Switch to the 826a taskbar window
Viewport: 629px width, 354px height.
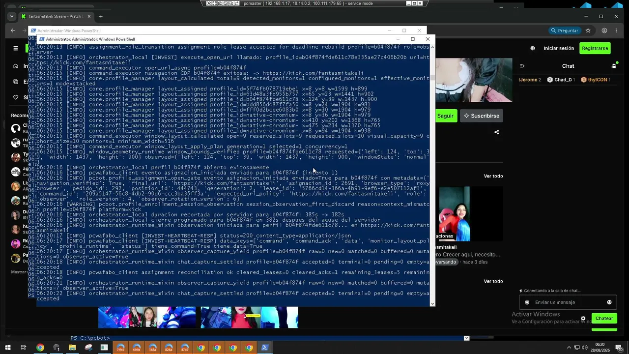point(169,348)
